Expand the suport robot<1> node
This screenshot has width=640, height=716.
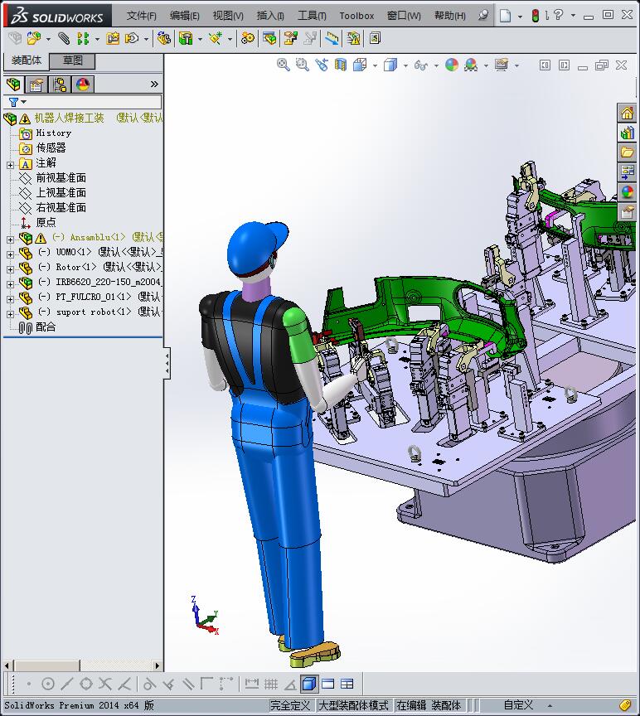[10, 314]
